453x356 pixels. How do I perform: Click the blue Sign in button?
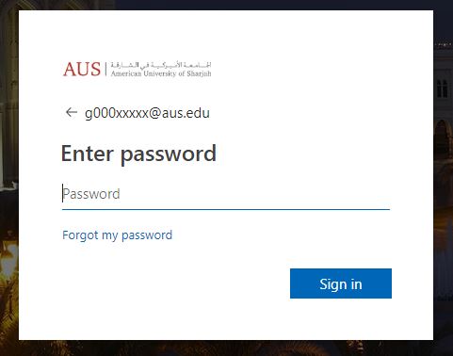pos(341,283)
